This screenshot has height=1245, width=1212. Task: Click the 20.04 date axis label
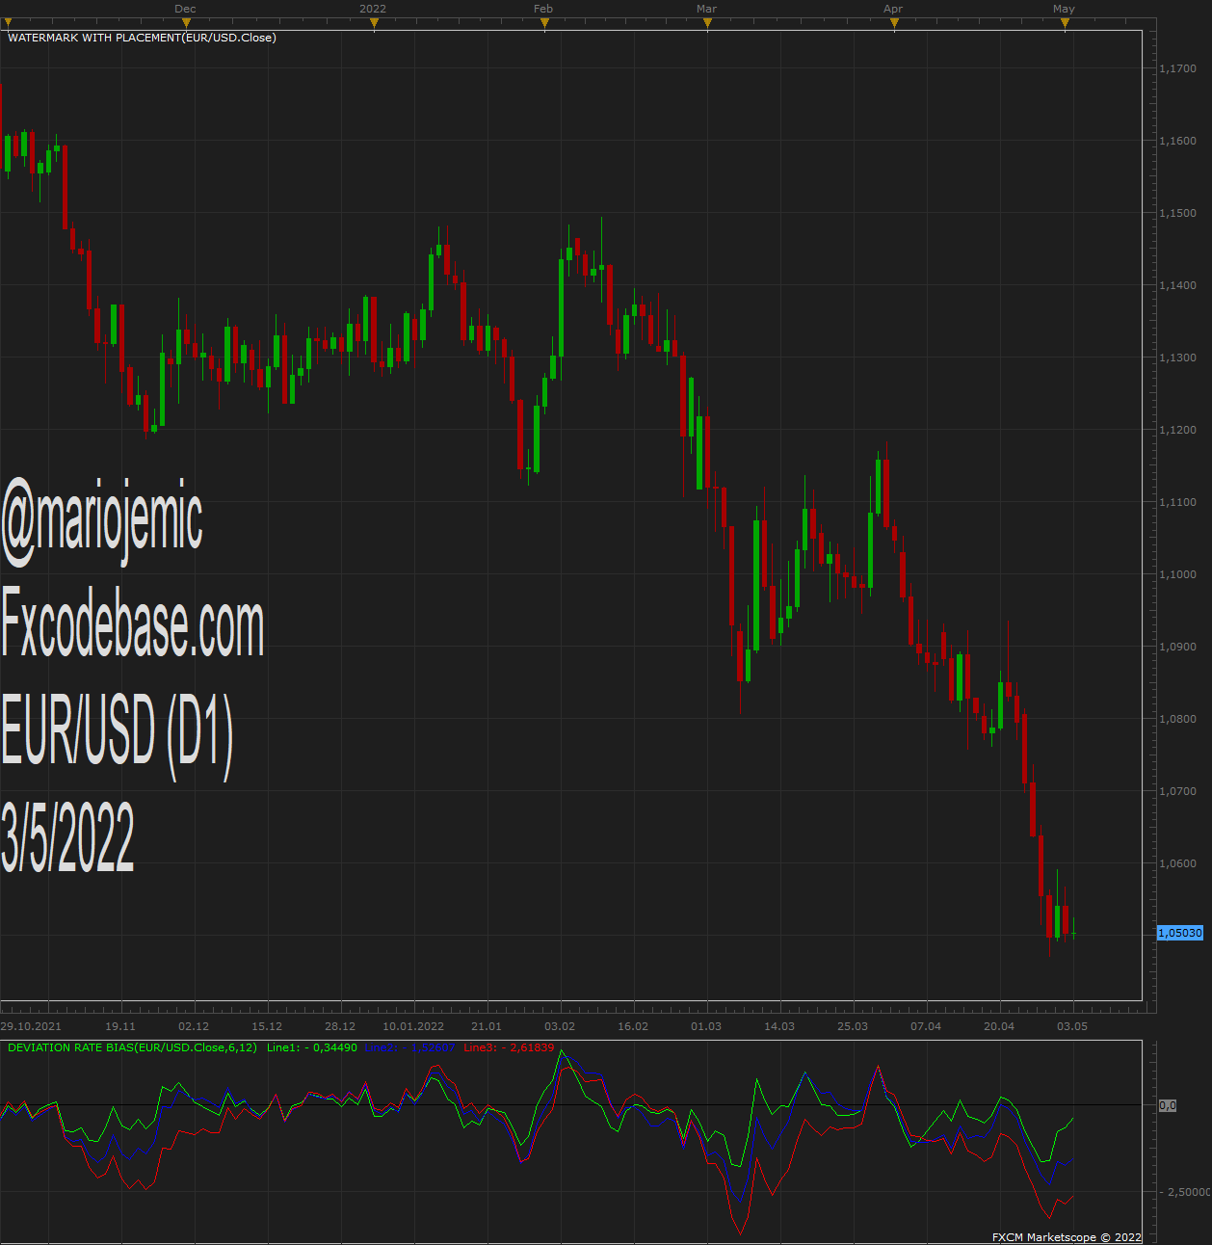pyautogui.click(x=999, y=1026)
